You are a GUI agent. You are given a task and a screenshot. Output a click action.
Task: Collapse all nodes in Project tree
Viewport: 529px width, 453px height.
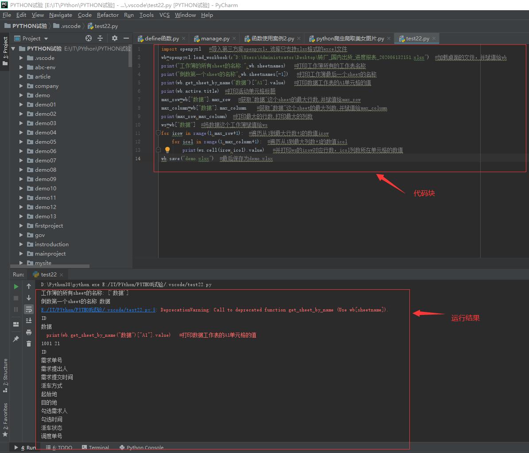pos(99,39)
